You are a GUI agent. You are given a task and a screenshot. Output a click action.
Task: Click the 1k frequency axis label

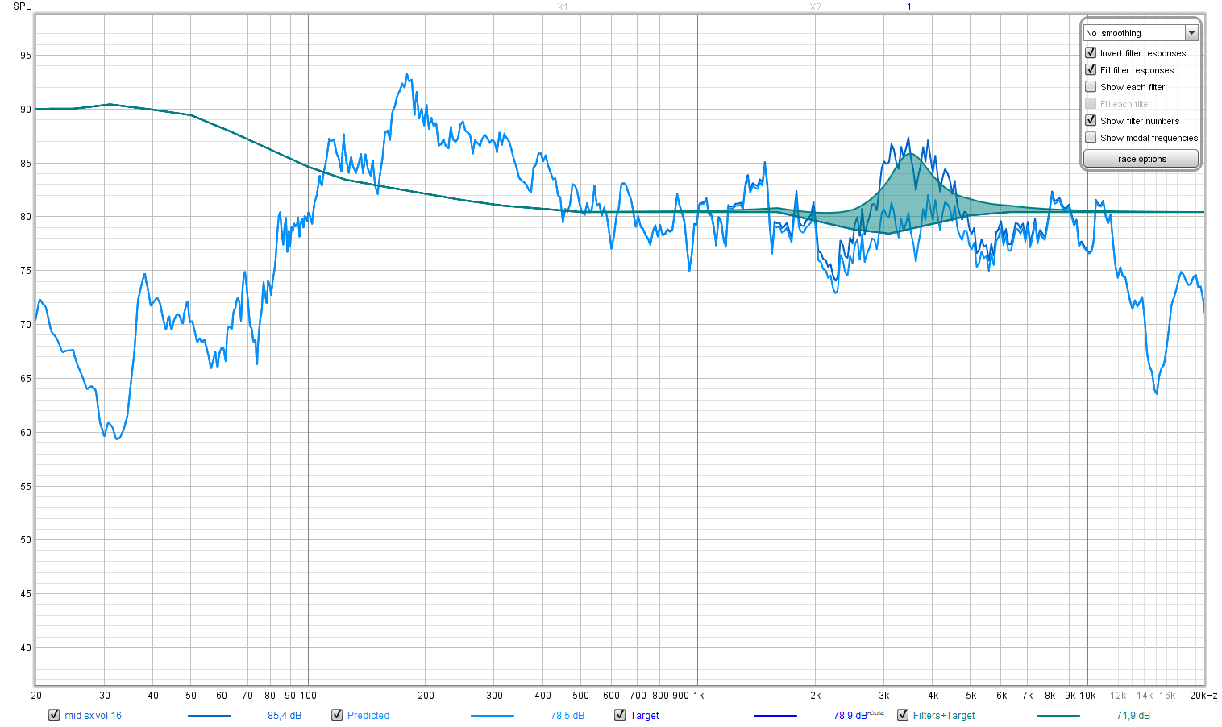click(x=699, y=696)
